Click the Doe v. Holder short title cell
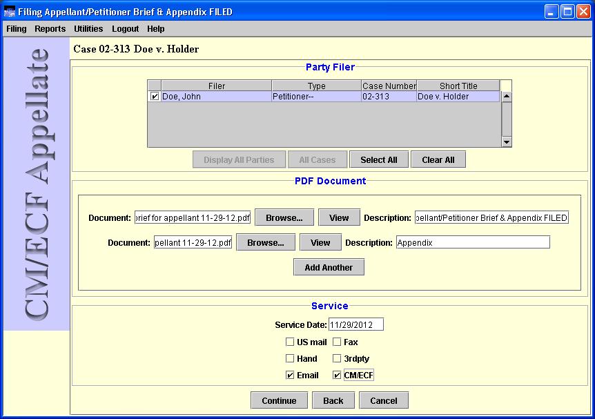 458,97
